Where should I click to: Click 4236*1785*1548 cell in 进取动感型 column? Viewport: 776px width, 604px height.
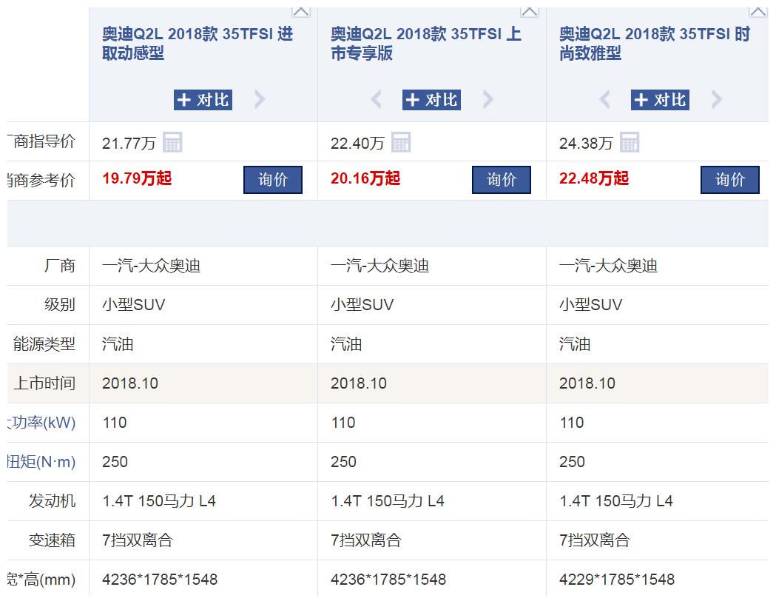[x=160, y=579]
